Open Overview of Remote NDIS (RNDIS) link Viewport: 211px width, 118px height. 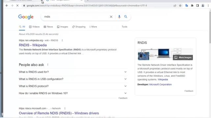pos(59,113)
